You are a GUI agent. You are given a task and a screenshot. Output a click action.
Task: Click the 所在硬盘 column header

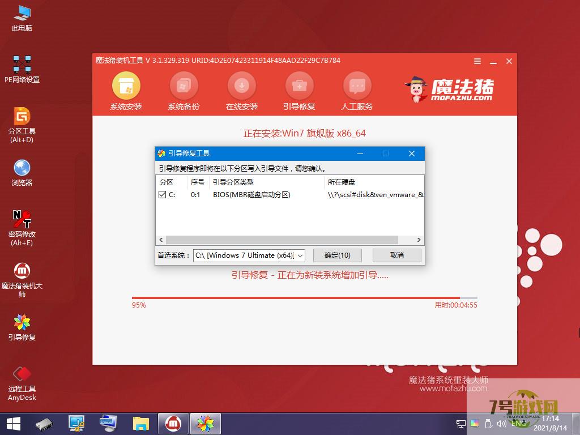(x=374, y=182)
